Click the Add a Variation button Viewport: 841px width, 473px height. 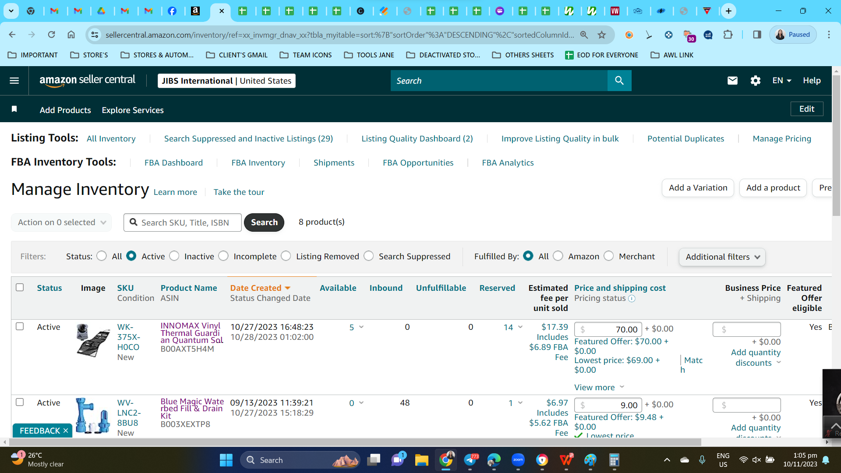698,188
